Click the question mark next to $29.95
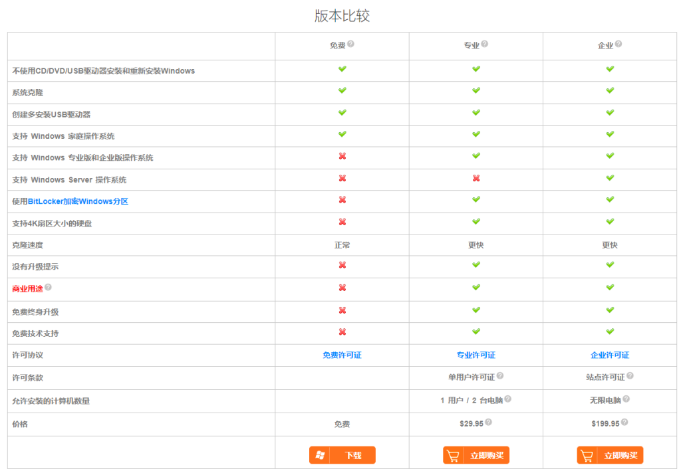 tap(489, 422)
